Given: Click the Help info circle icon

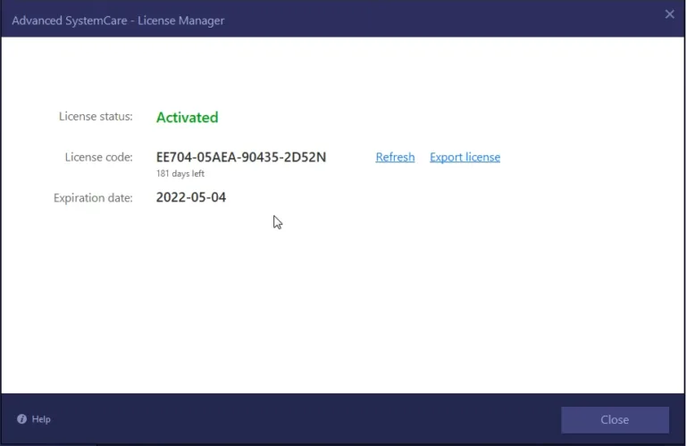Looking at the screenshot, I should (21, 419).
